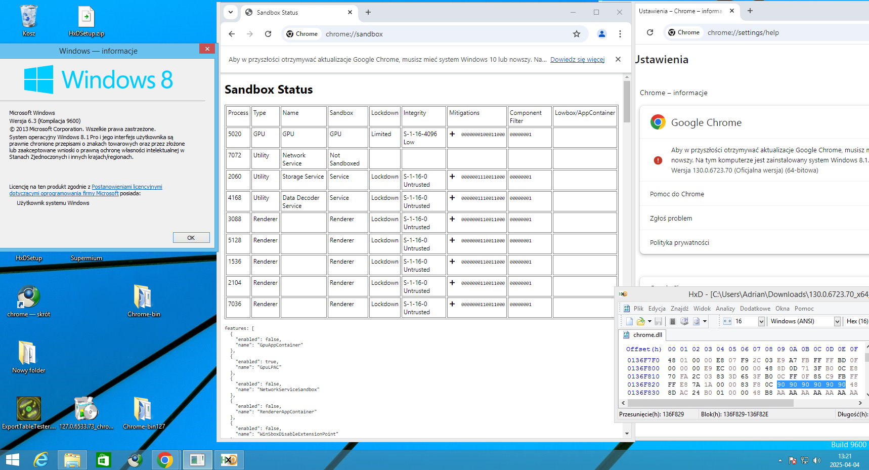Reload the chrome://sandbox page
The image size is (869, 470).
pos(268,34)
